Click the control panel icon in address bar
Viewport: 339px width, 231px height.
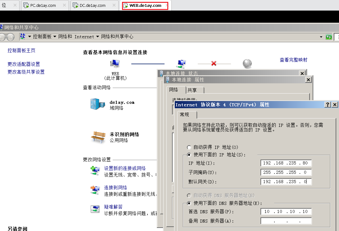(x=23, y=36)
